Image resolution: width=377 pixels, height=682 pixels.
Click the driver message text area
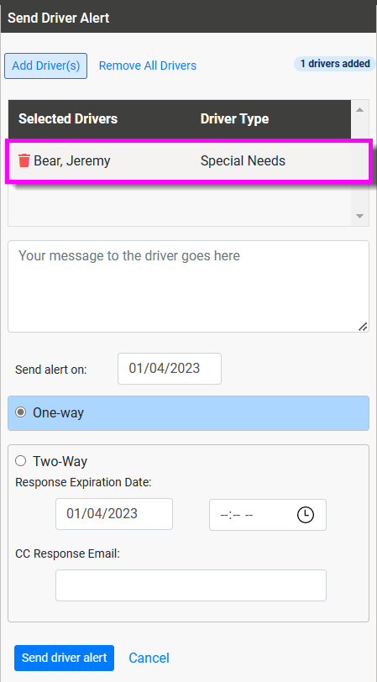coord(188,286)
